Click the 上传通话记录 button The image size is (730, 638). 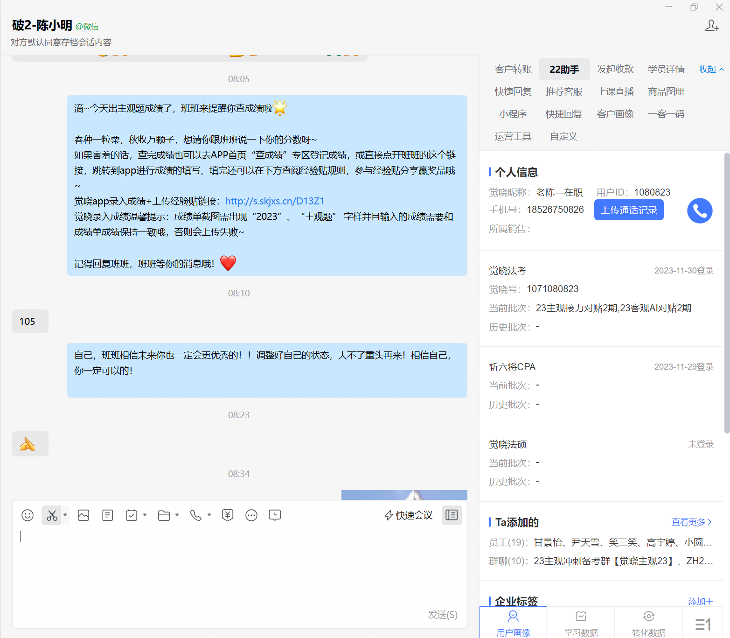(x=629, y=210)
